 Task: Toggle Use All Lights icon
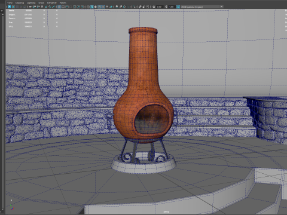coord(107,7)
